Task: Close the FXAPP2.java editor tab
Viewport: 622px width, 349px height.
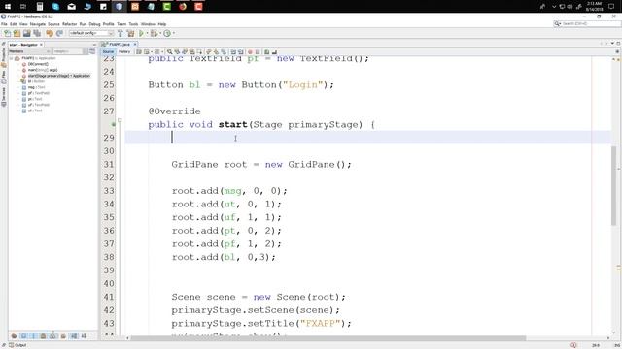Action: tap(135, 44)
